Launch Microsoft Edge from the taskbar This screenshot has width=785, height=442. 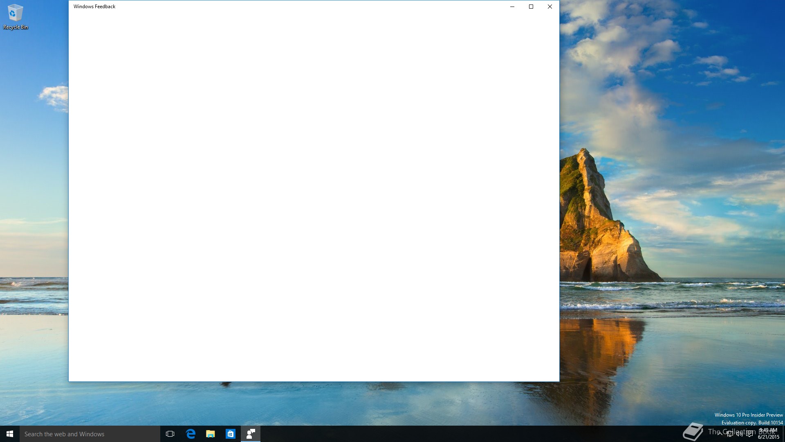(x=191, y=434)
